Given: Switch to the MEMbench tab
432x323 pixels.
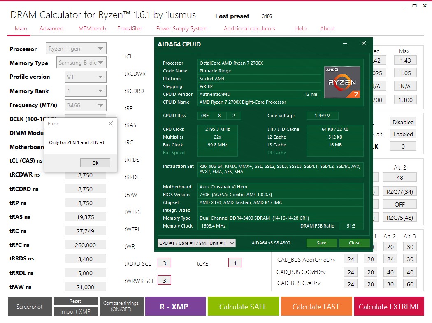Looking at the screenshot, I should (x=92, y=28).
